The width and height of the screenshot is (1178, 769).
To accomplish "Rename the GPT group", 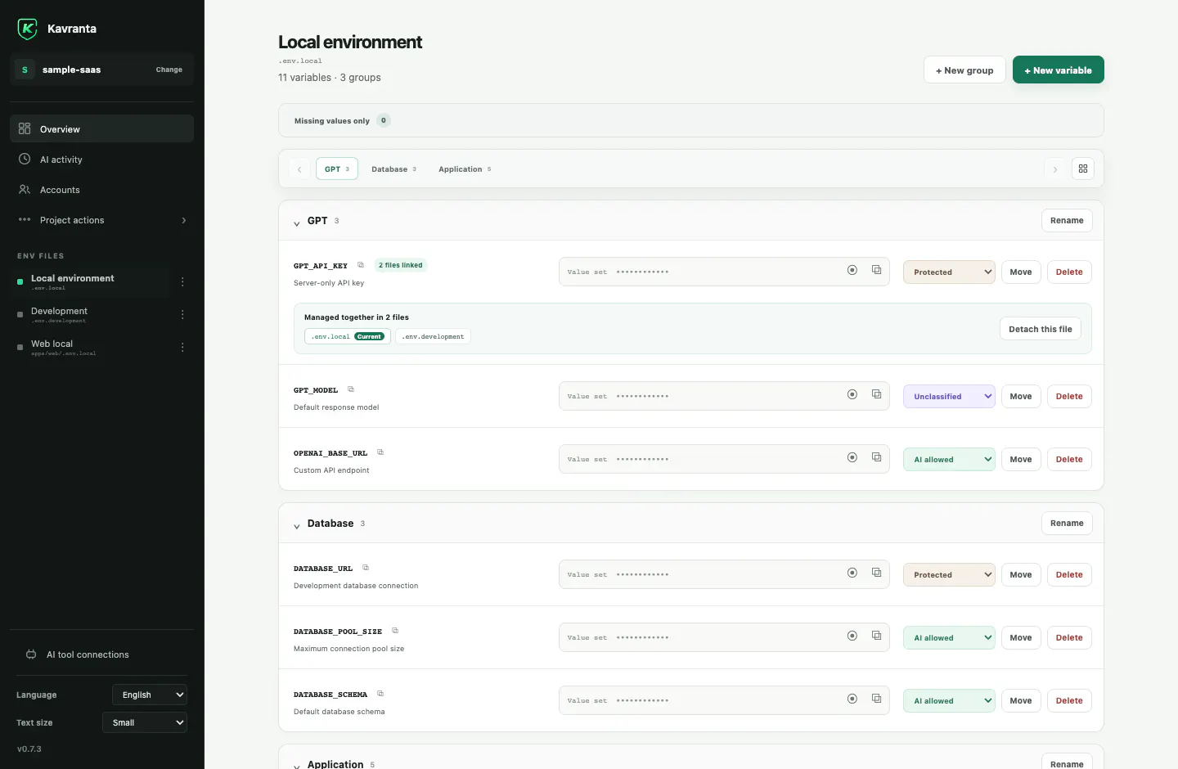I will pos(1067,220).
